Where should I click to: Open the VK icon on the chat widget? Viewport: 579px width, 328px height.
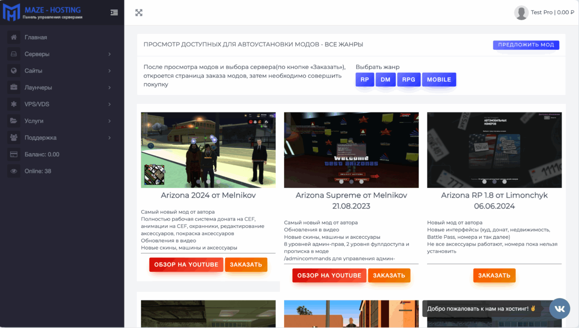pos(560,308)
